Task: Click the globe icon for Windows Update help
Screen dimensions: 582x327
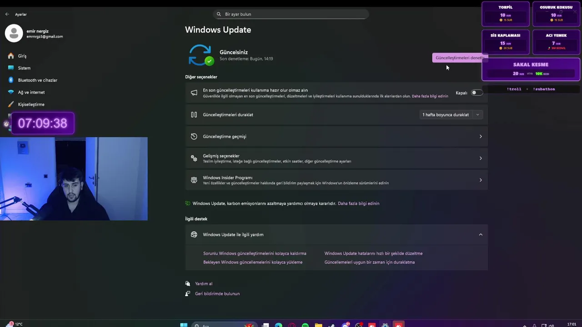Action: click(x=194, y=234)
